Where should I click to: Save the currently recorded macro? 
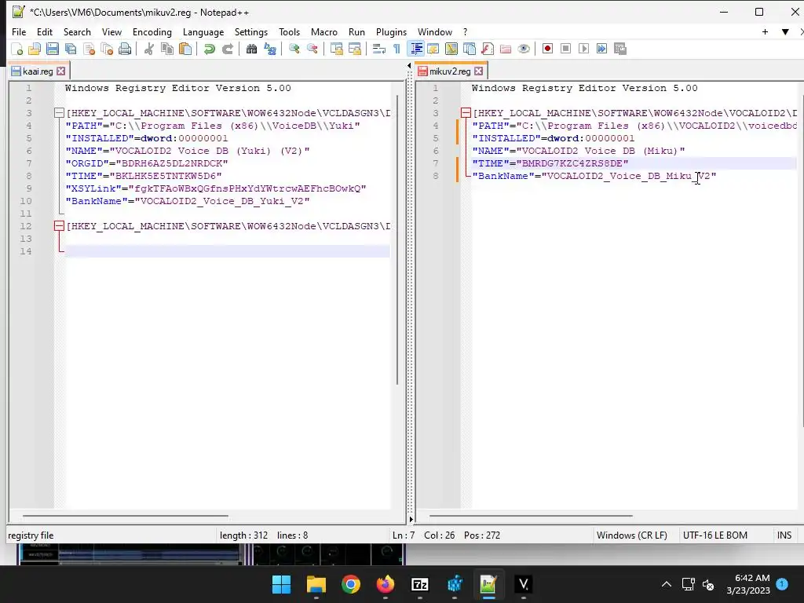(x=620, y=49)
